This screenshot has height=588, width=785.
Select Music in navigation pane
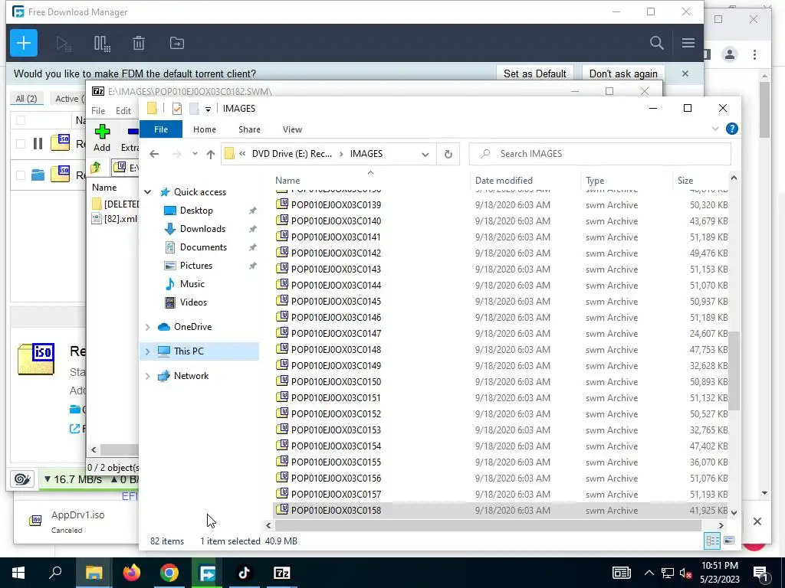(x=192, y=284)
